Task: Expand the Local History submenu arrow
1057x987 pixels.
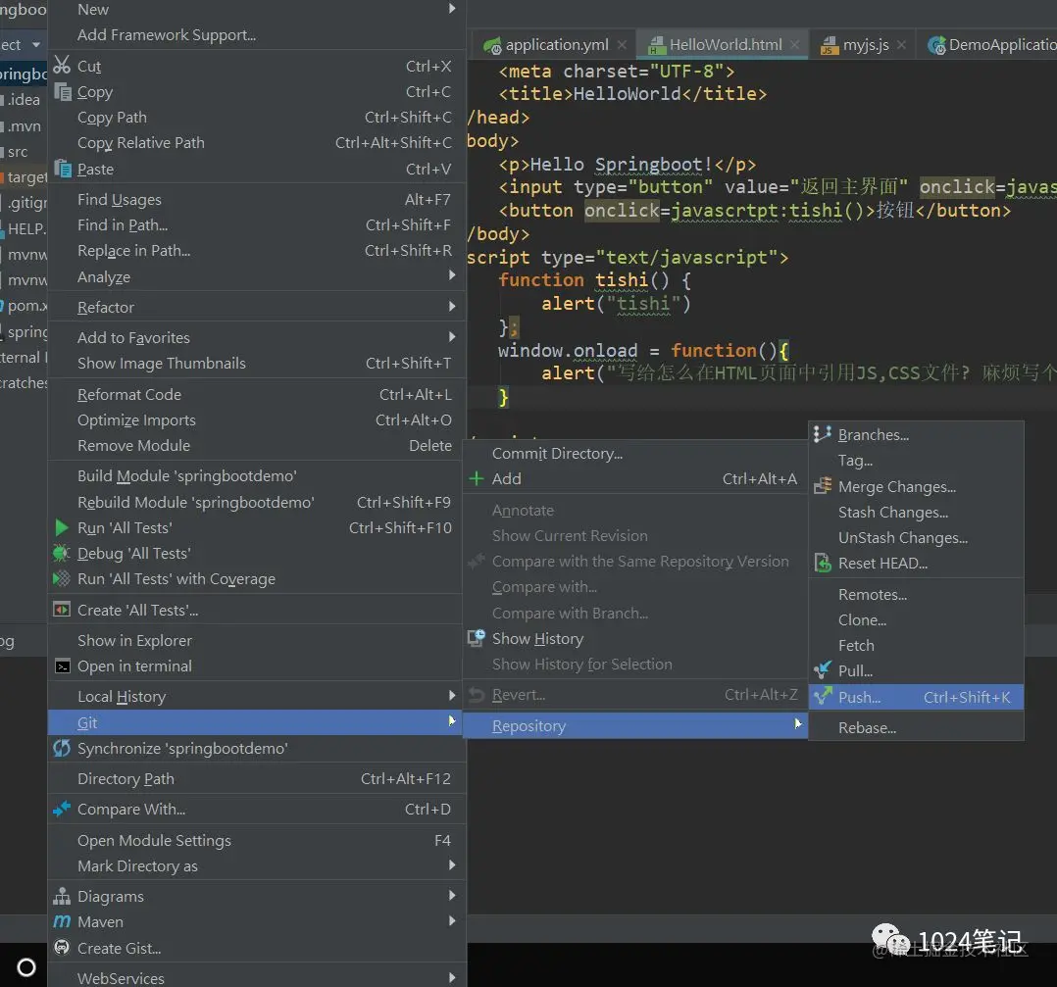Action: 452,695
